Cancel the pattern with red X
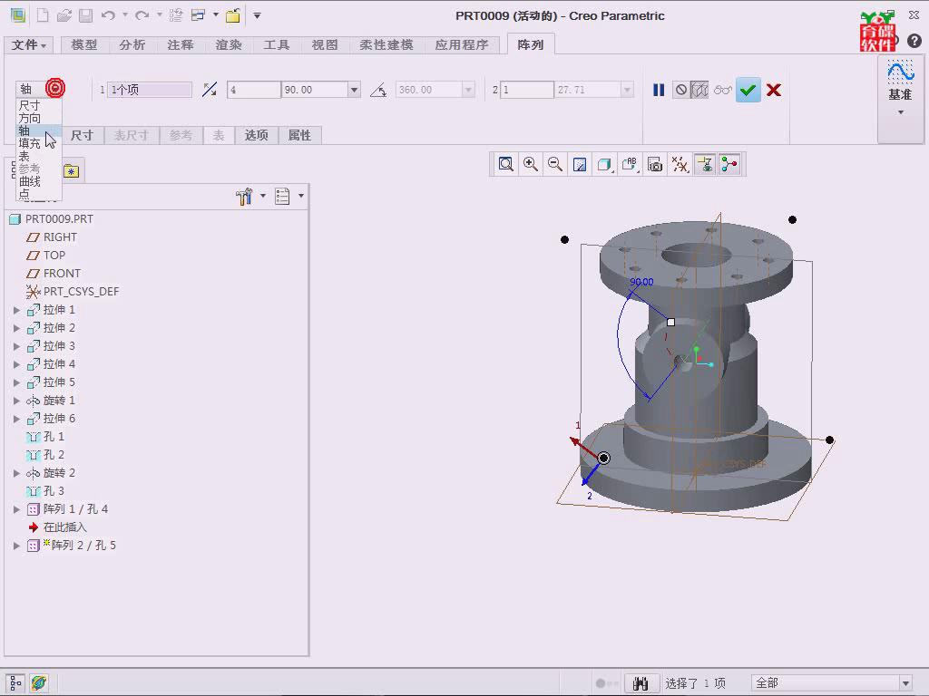 coord(773,90)
